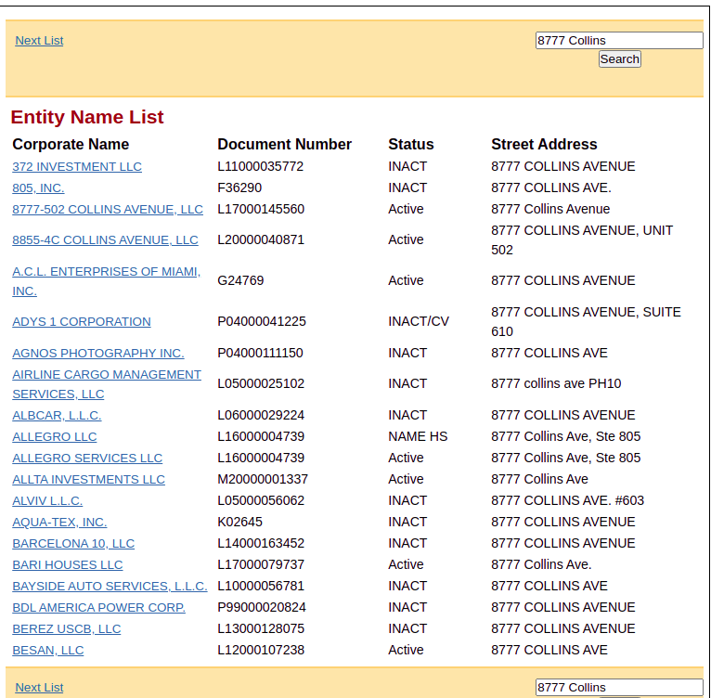Open BARCELONA 10, LLC link
711x698 pixels.
click(73, 543)
